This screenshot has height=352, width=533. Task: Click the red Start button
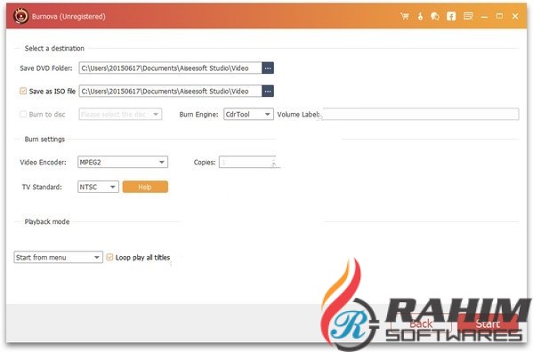click(488, 324)
